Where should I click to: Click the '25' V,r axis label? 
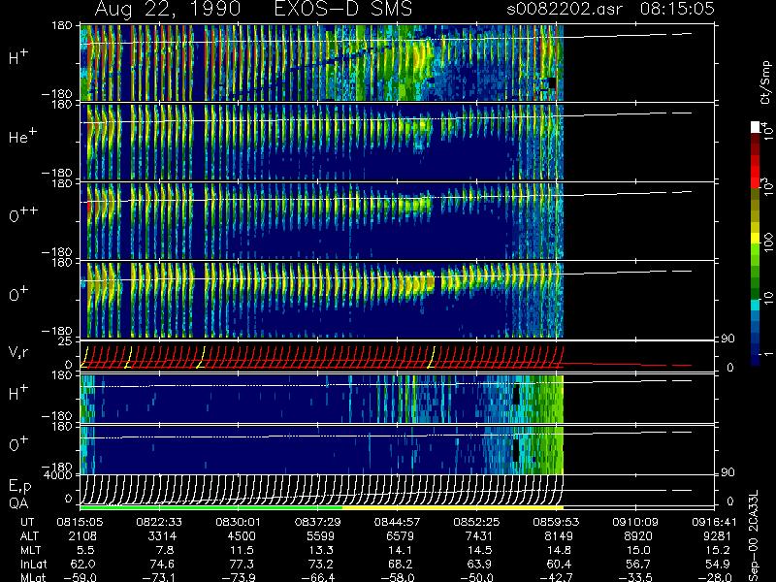(x=65, y=341)
